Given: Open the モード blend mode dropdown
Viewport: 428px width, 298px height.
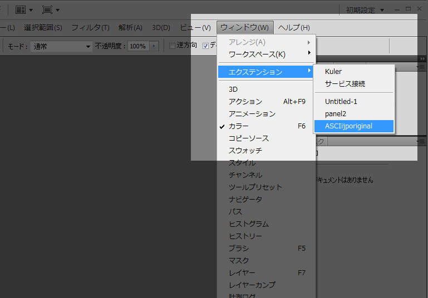Looking at the screenshot, I should click(x=61, y=47).
